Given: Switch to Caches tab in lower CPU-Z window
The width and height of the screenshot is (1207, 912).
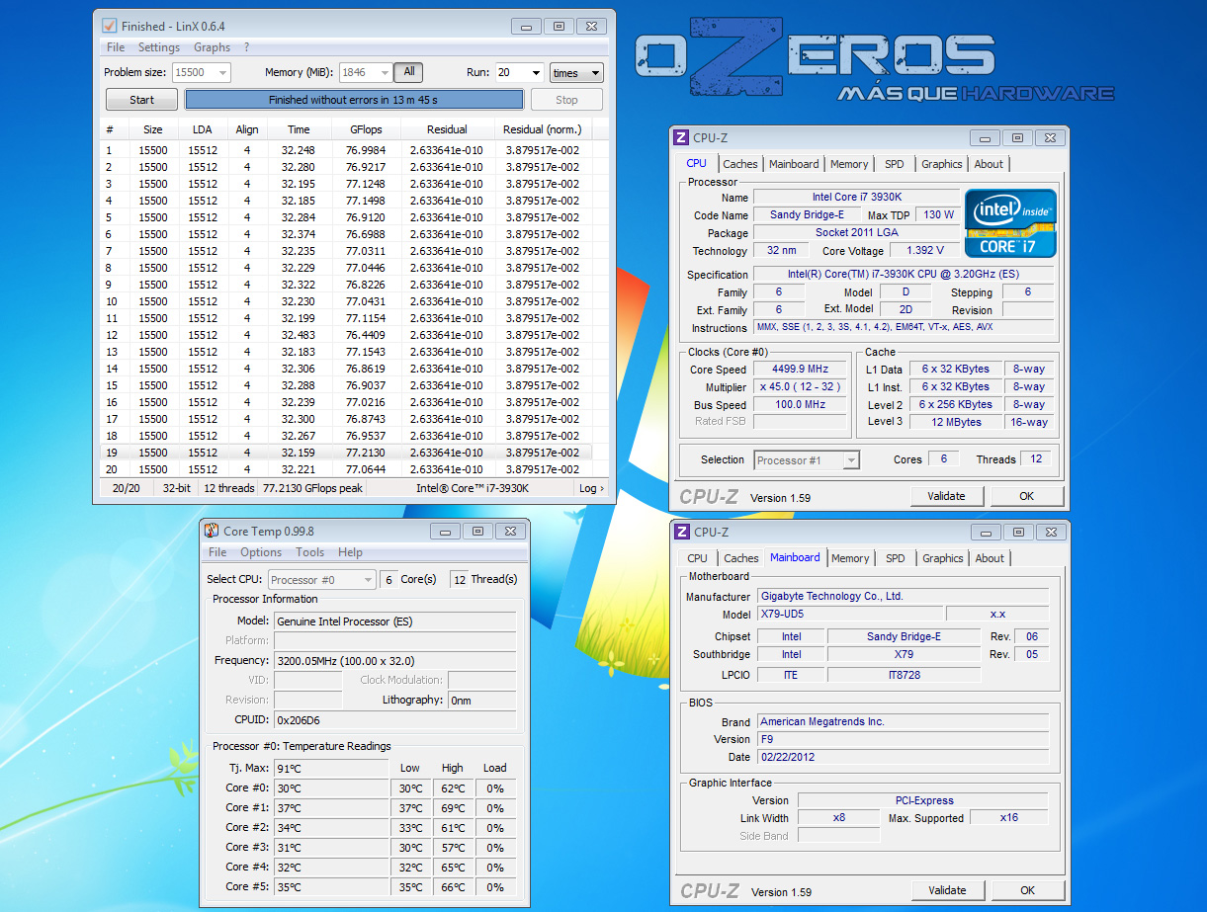Looking at the screenshot, I should (x=741, y=558).
